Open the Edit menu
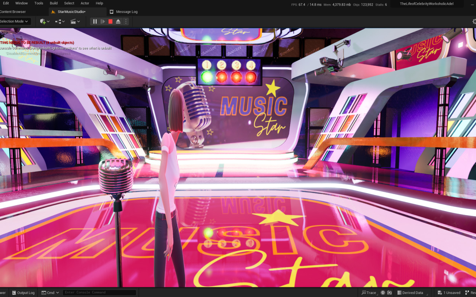Viewport: 476px width, 297px height. (6, 3)
